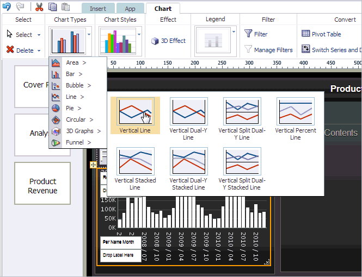Switch to the Insert tab
This screenshot has width=362, height=277.
pos(98,9)
